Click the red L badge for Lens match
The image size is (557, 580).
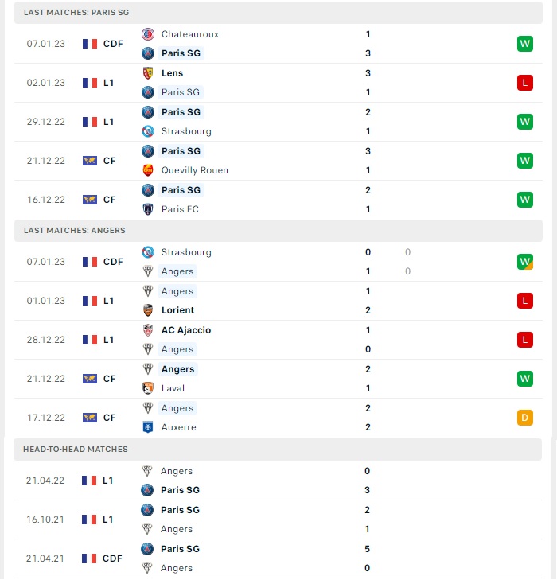pyautogui.click(x=525, y=83)
